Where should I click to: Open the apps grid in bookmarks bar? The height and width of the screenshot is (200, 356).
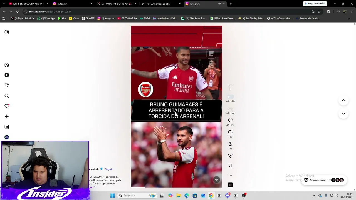pyautogui.click(x=4, y=19)
